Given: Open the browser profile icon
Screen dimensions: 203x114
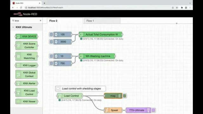Looking at the screenshot, I should point(186,8).
